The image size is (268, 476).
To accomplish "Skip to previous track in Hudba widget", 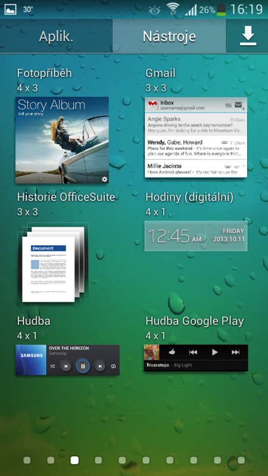I will (x=66, y=366).
